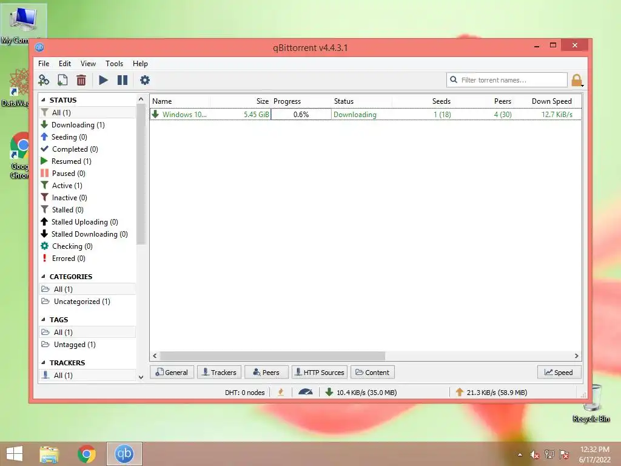Screen dimensions: 621x466
Task: Open the Edit menu
Action: coord(64,63)
